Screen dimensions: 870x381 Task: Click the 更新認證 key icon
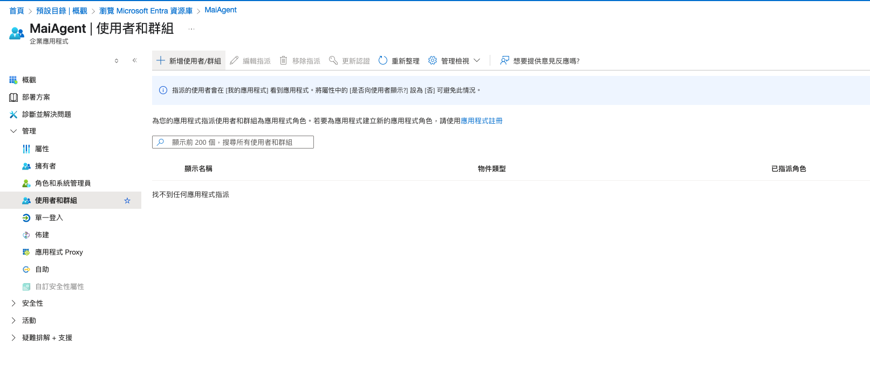point(333,60)
